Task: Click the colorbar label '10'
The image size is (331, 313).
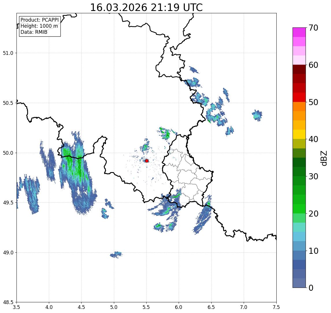Action: click(313, 251)
